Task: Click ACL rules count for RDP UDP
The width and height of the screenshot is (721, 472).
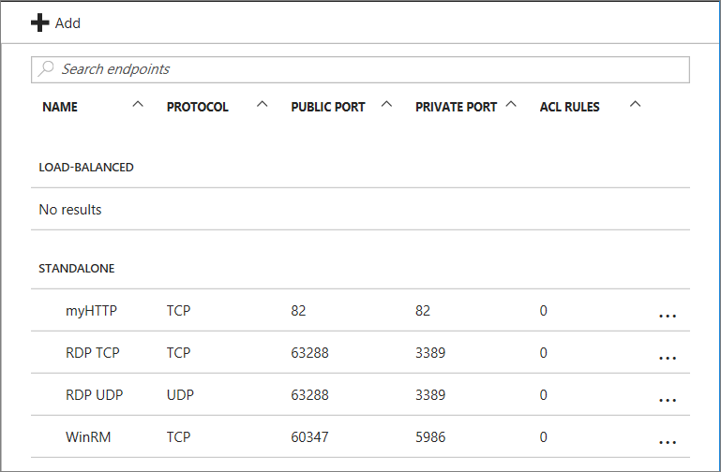Action: pos(543,395)
